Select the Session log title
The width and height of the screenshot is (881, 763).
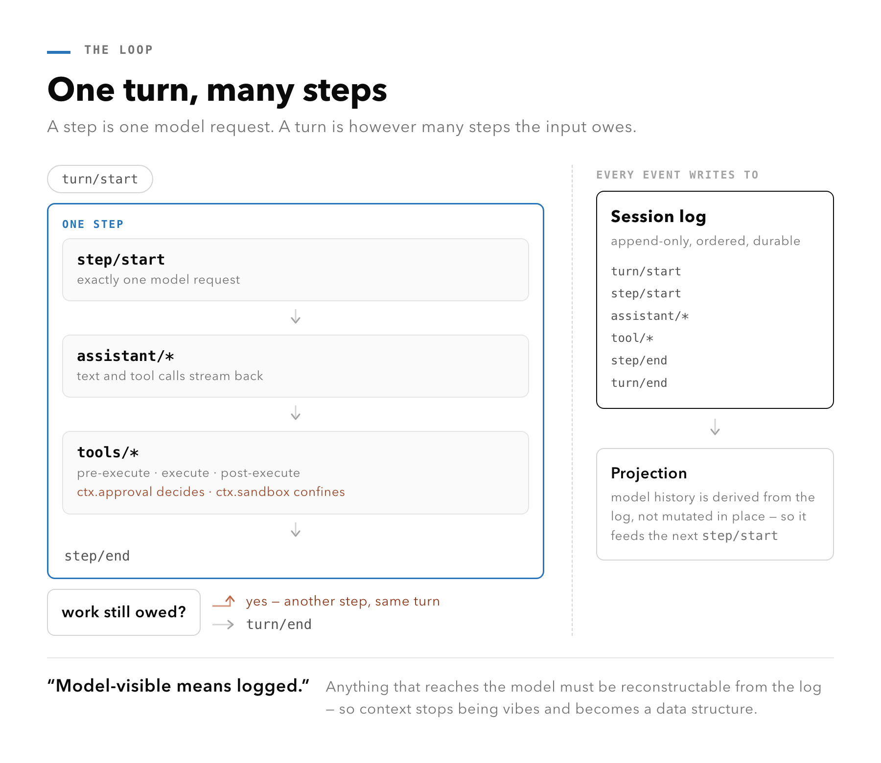658,216
